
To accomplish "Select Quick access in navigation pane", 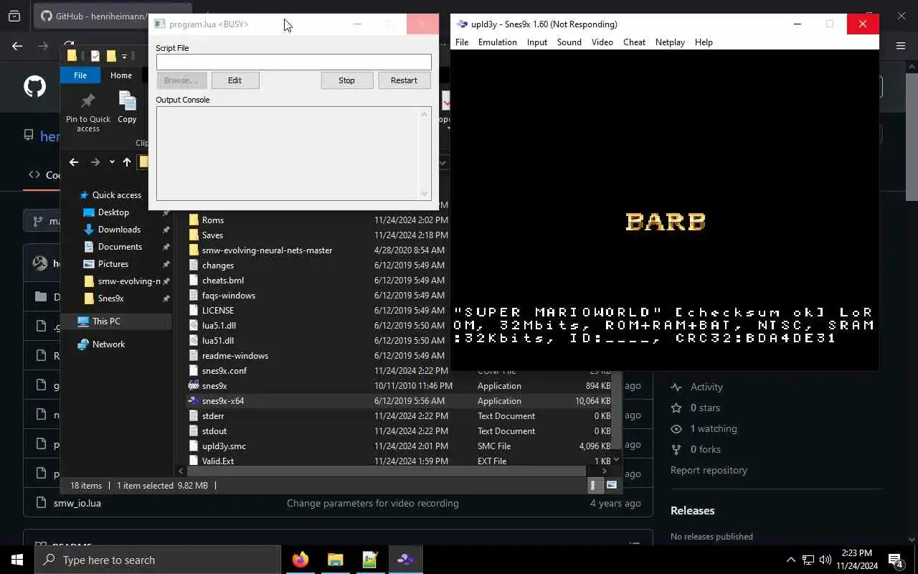I will (117, 195).
